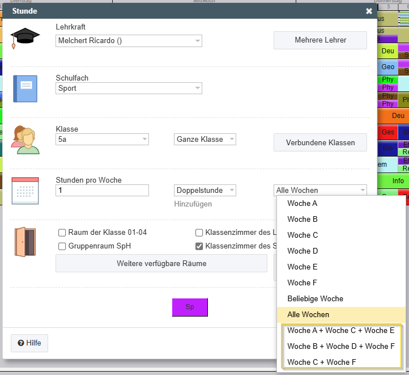Choose highlighted Alle Wochen option
The width and height of the screenshot is (409, 375).
tap(341, 315)
